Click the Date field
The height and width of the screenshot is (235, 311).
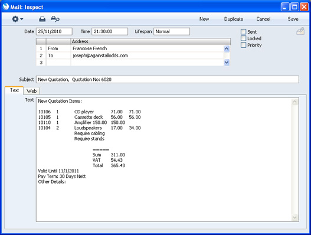coord(54,31)
